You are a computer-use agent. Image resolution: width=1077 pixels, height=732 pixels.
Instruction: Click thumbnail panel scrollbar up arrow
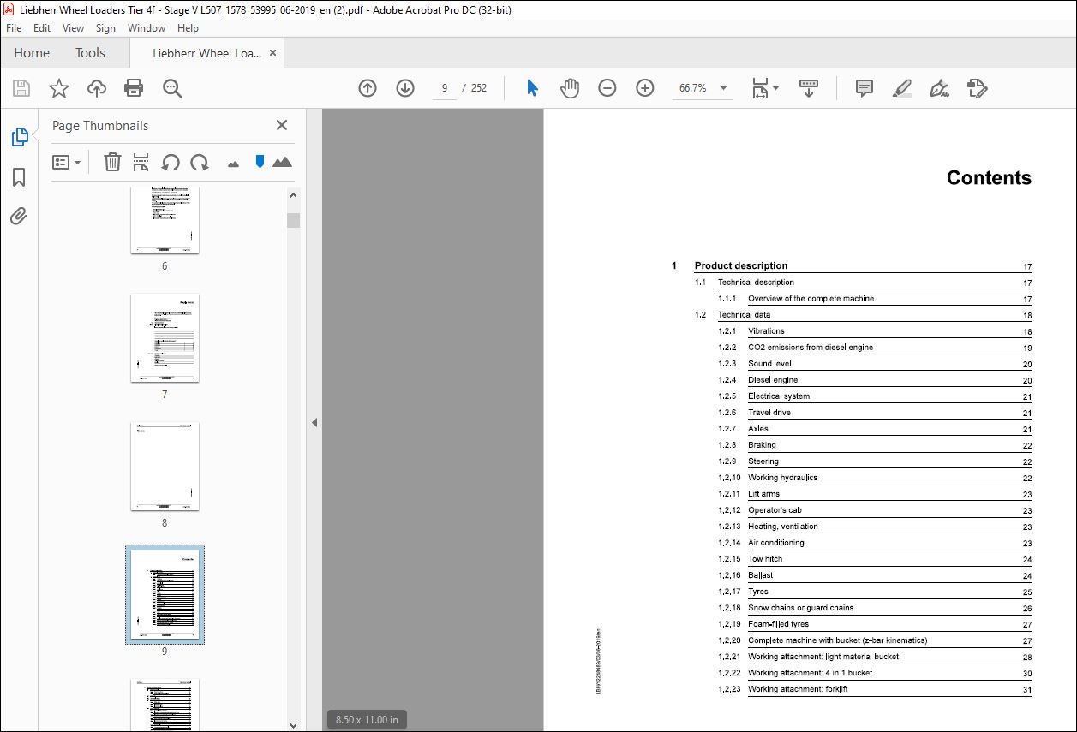[294, 196]
